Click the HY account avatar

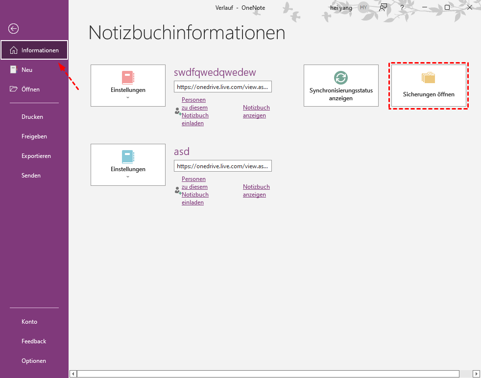point(363,8)
